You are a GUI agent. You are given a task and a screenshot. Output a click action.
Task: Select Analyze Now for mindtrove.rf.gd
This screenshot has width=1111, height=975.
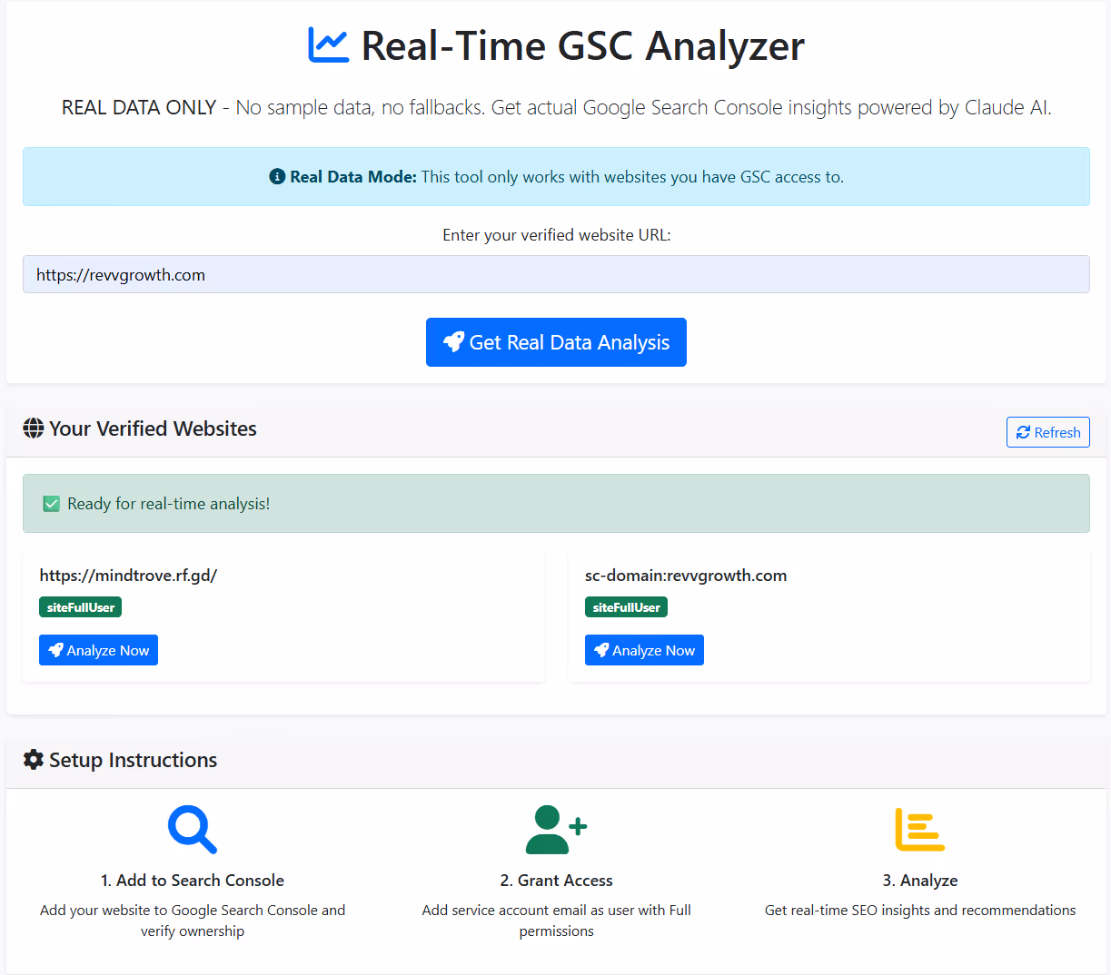coord(98,650)
